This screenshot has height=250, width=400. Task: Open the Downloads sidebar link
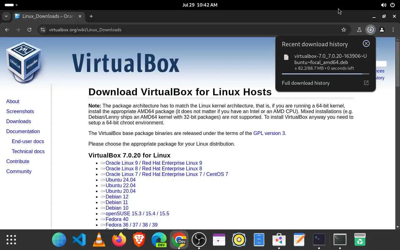coord(18,121)
